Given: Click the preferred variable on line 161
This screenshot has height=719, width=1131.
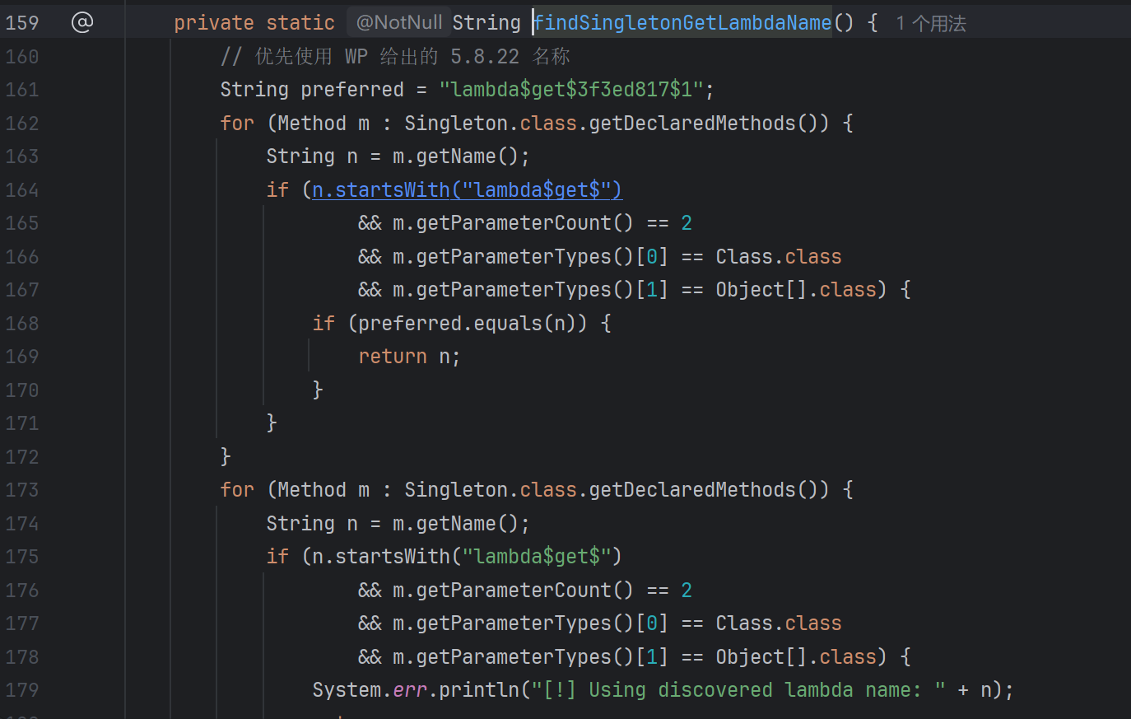Looking at the screenshot, I should click(x=352, y=90).
